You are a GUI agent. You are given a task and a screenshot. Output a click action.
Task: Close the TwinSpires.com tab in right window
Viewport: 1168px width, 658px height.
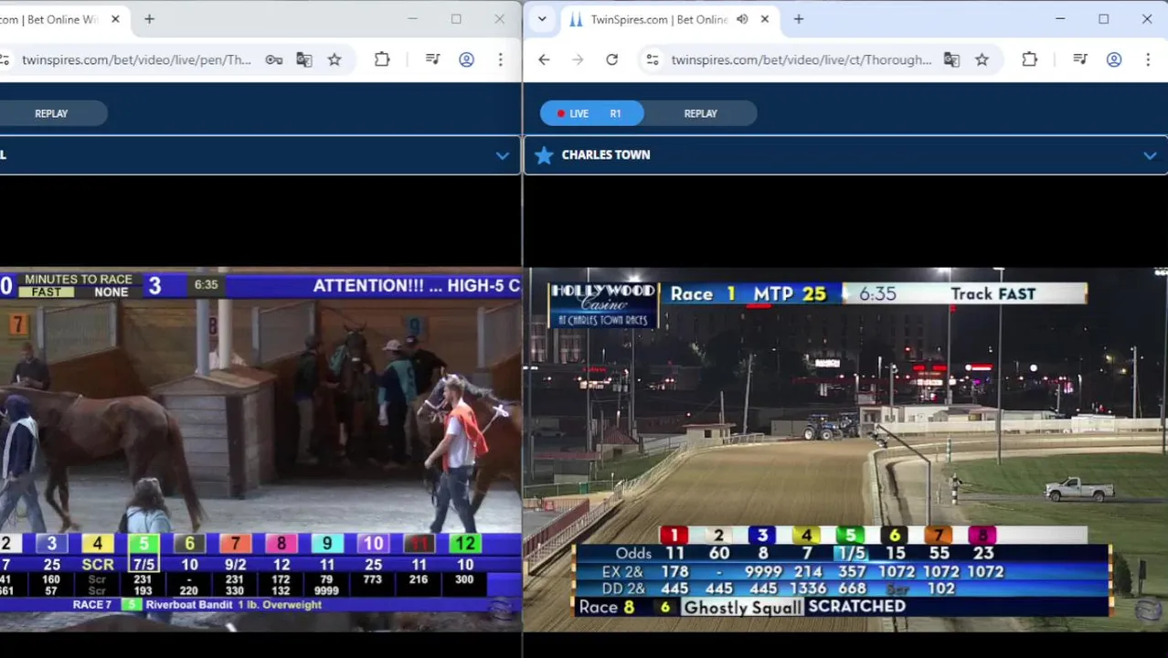coord(765,19)
